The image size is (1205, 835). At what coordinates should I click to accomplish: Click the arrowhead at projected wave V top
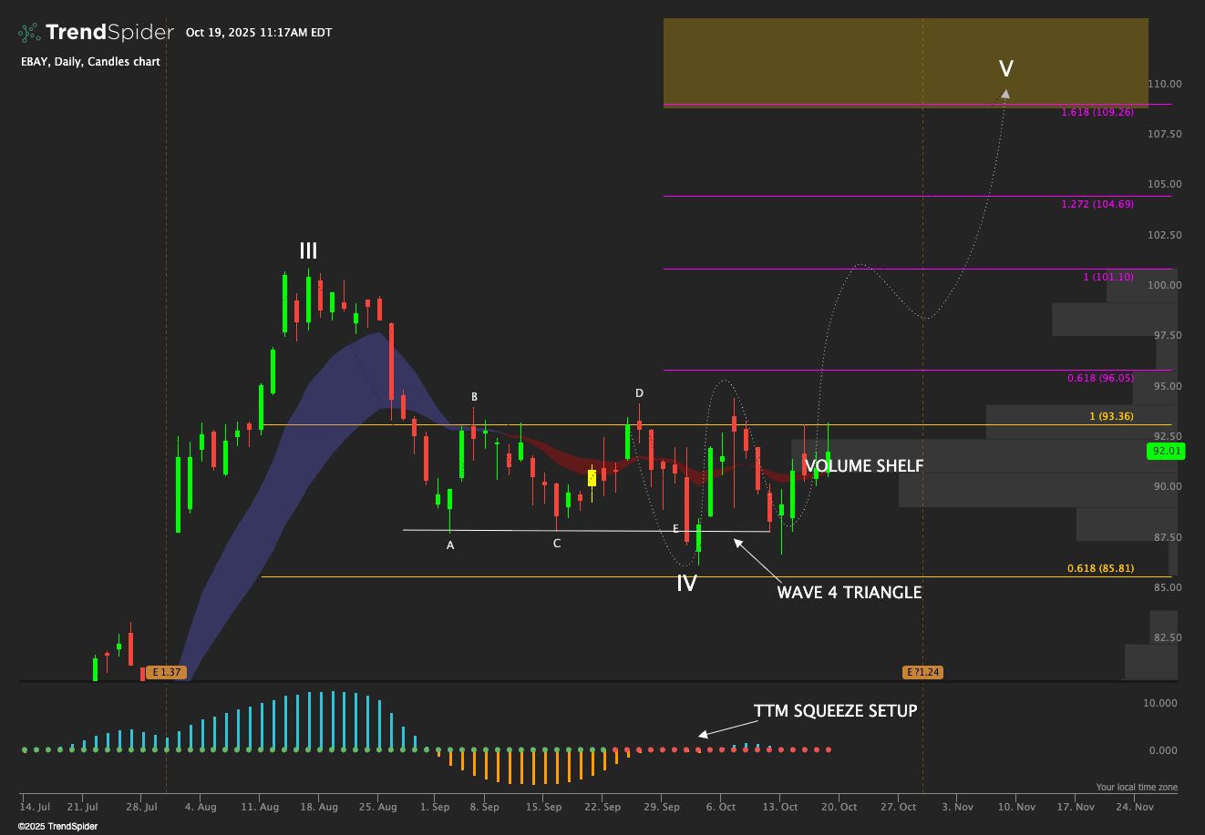[1005, 93]
